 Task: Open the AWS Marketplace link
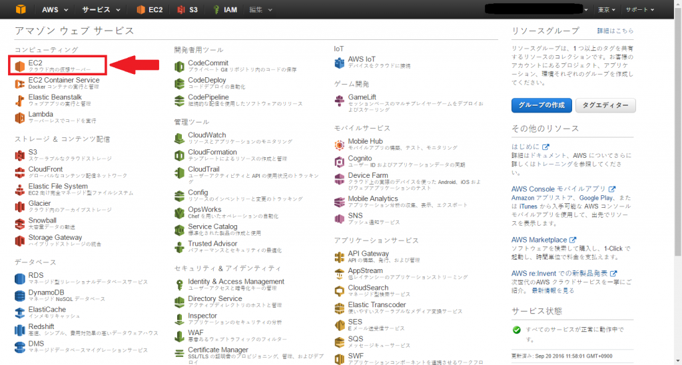[x=539, y=240]
